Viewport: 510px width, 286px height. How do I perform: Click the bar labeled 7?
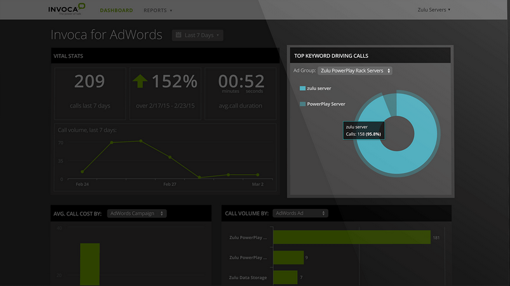coord(285,277)
